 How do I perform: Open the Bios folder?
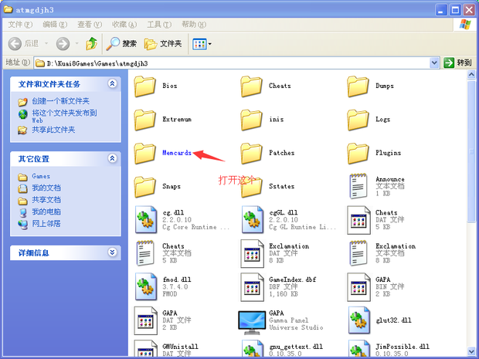pyautogui.click(x=147, y=86)
